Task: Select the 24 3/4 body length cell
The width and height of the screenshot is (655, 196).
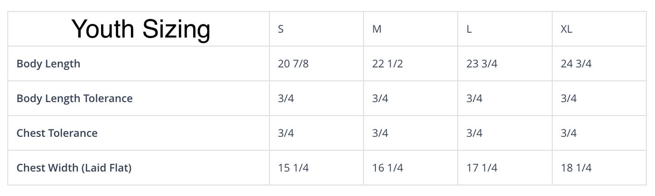Action: [576, 64]
